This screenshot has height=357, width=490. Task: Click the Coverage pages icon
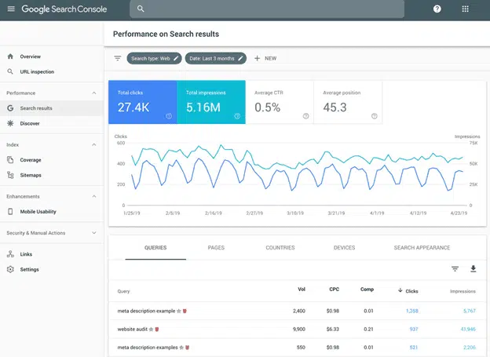point(10,160)
